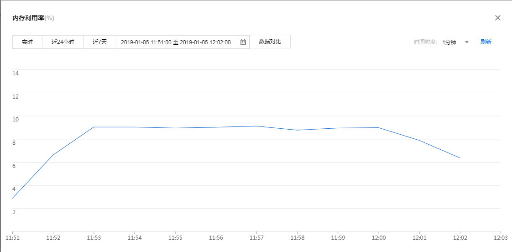Click the chart line point at 12:01
The image size is (512, 252).
coord(419,140)
